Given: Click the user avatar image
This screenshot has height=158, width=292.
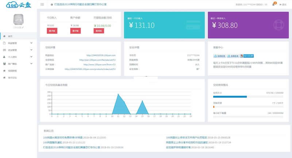Looking at the screenshot, I should coord(18,20).
